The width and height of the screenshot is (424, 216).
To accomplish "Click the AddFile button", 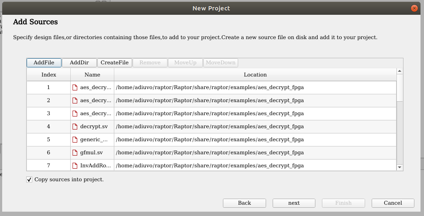I will coord(44,63).
